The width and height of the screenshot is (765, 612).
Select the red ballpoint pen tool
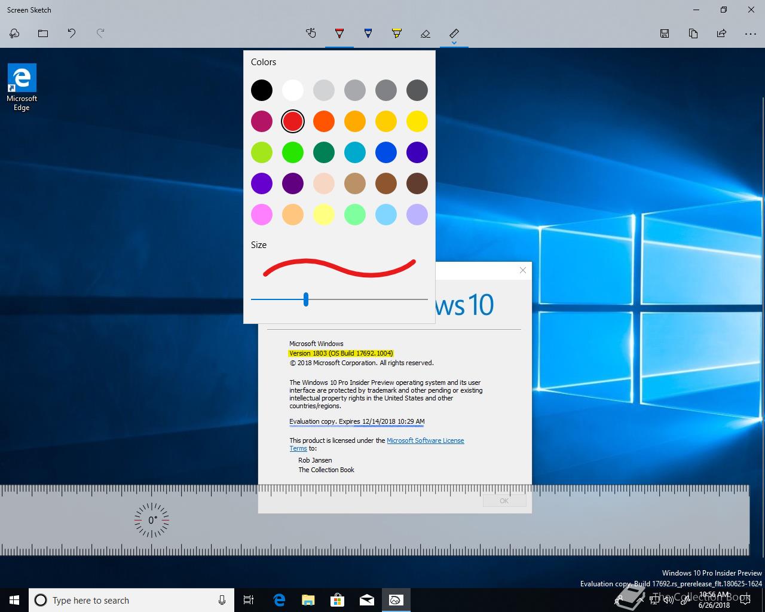point(339,33)
